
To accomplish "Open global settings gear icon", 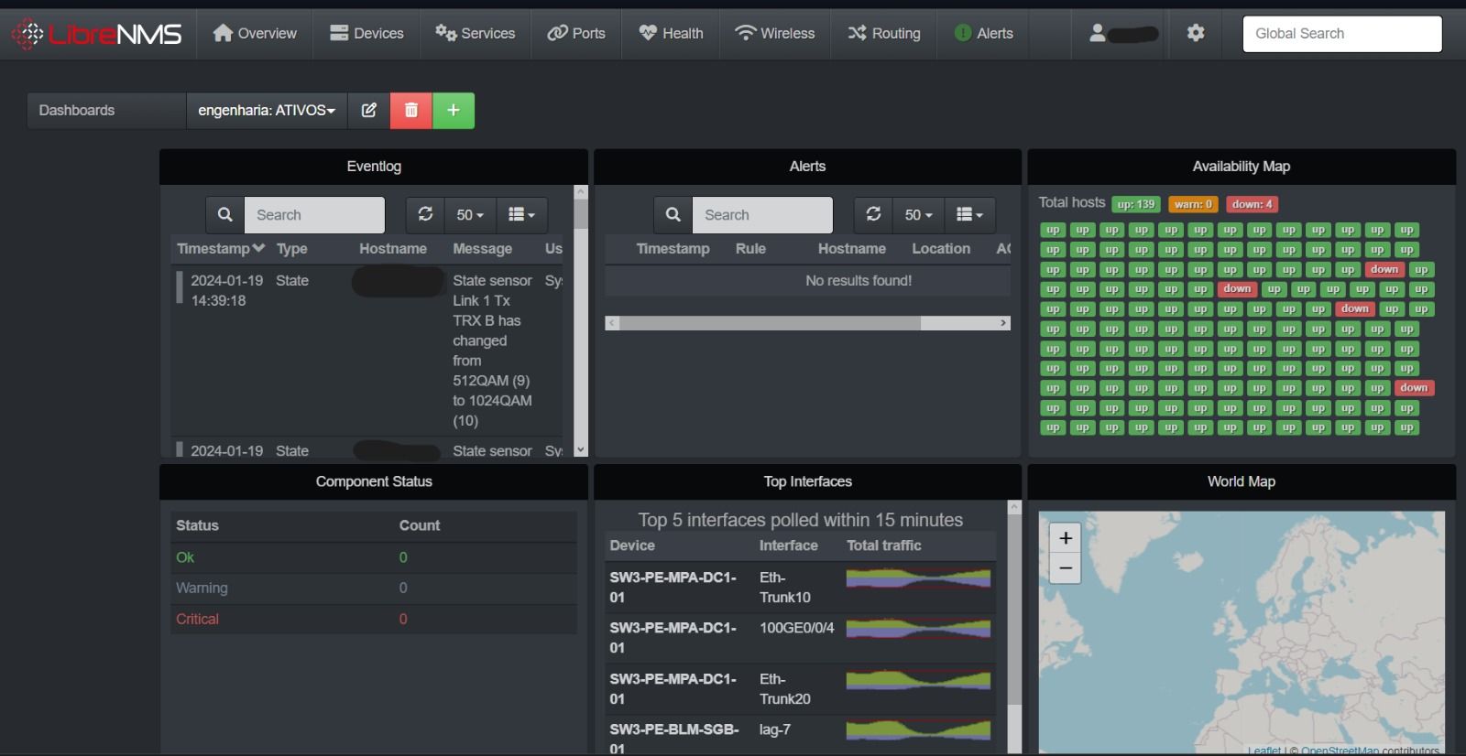I will [x=1196, y=33].
